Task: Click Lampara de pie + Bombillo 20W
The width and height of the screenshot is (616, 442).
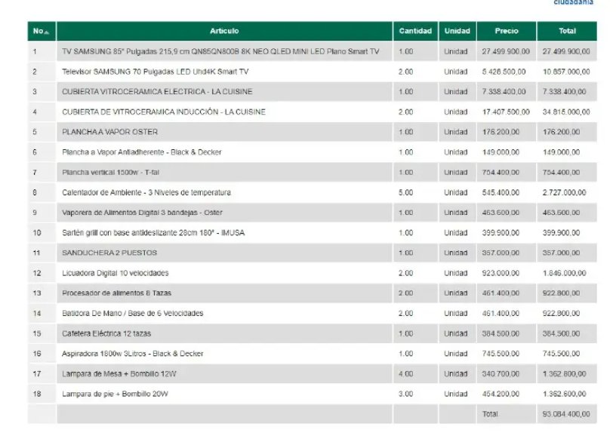Action: point(115,394)
